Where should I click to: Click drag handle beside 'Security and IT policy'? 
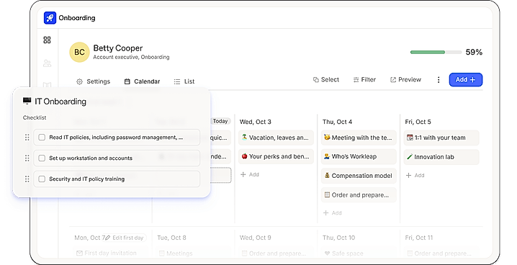(x=27, y=179)
